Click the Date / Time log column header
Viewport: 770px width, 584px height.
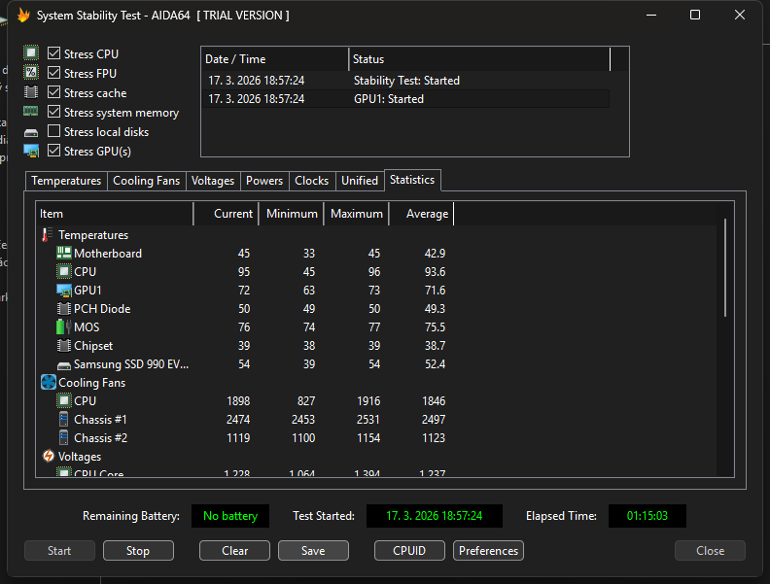pyautogui.click(x=275, y=59)
